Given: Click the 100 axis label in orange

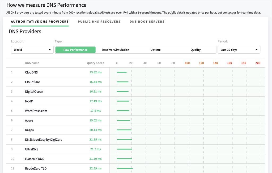Looking at the screenshot, I should coord(187,63).
